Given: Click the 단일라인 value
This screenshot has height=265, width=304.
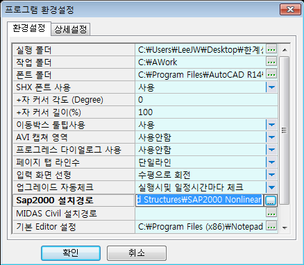Looking at the screenshot, I should coord(155,162).
